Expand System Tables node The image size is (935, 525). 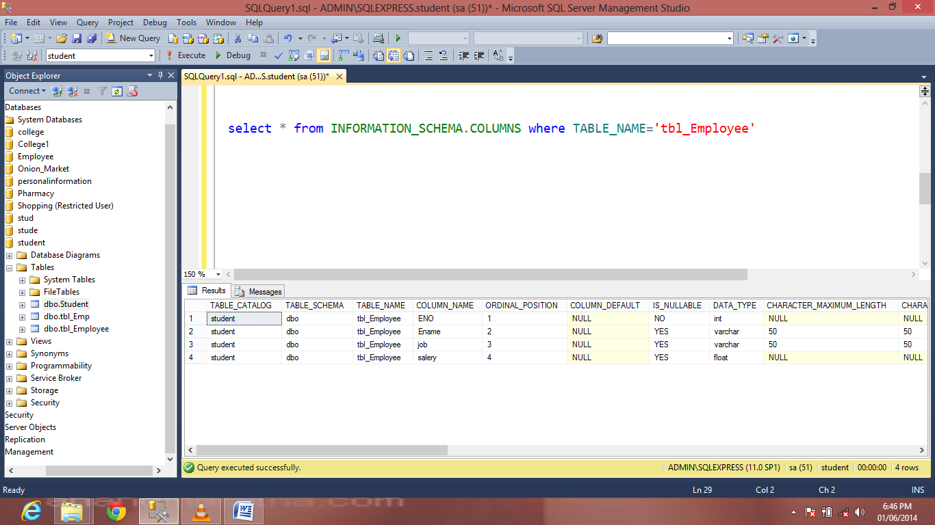23,280
